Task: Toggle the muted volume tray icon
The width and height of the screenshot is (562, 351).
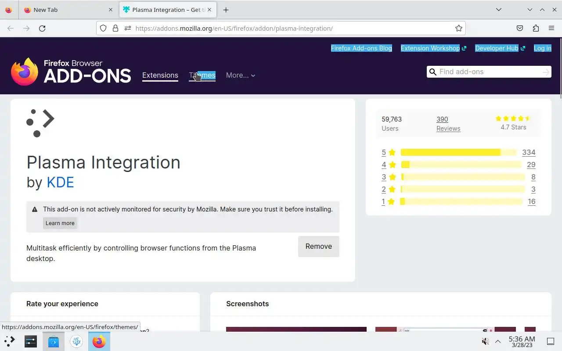Action: 486,341
